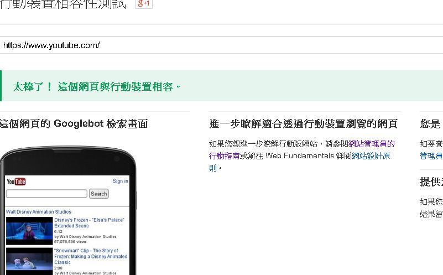Image resolution: width=443 pixels, height=275 pixels.
Task: Open the Walt Disney Animation Studios channel heading link
Action: tap(39, 212)
